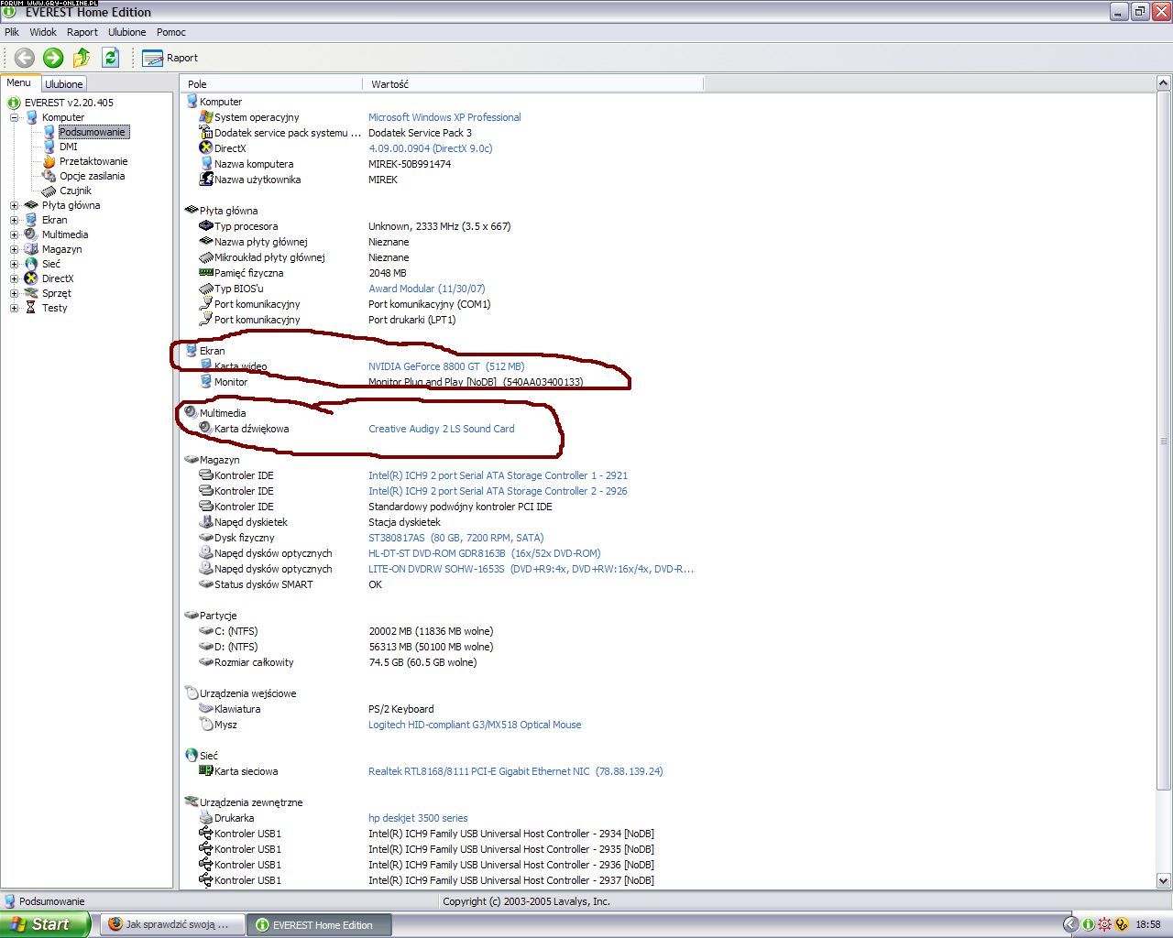
Task: Click the Pole column header
Action: point(272,84)
